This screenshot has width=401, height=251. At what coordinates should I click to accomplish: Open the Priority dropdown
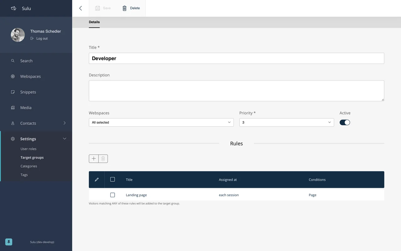coord(286,122)
